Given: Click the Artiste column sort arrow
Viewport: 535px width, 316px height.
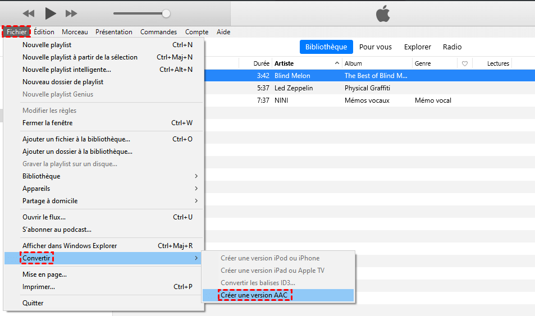Looking at the screenshot, I should pyautogui.click(x=337, y=63).
